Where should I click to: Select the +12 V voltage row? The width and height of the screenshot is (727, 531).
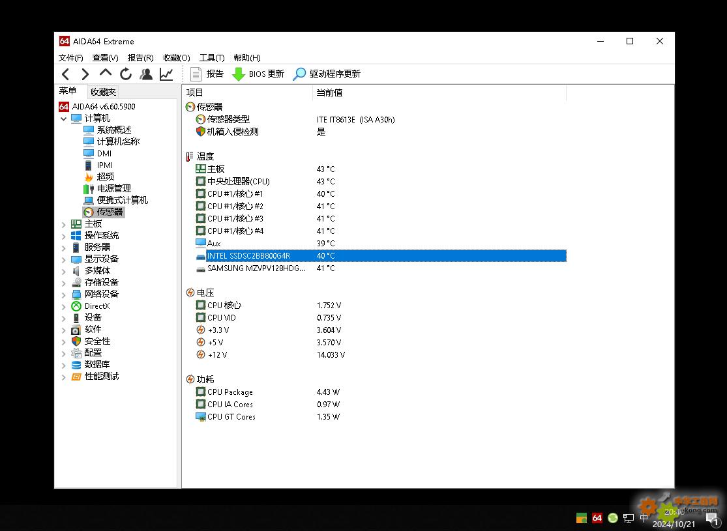[x=381, y=355]
